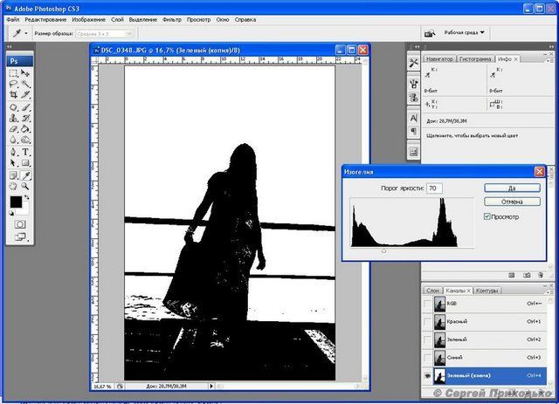The image size is (559, 404).
Task: Select the Hand tool
Action: pyautogui.click(x=13, y=185)
